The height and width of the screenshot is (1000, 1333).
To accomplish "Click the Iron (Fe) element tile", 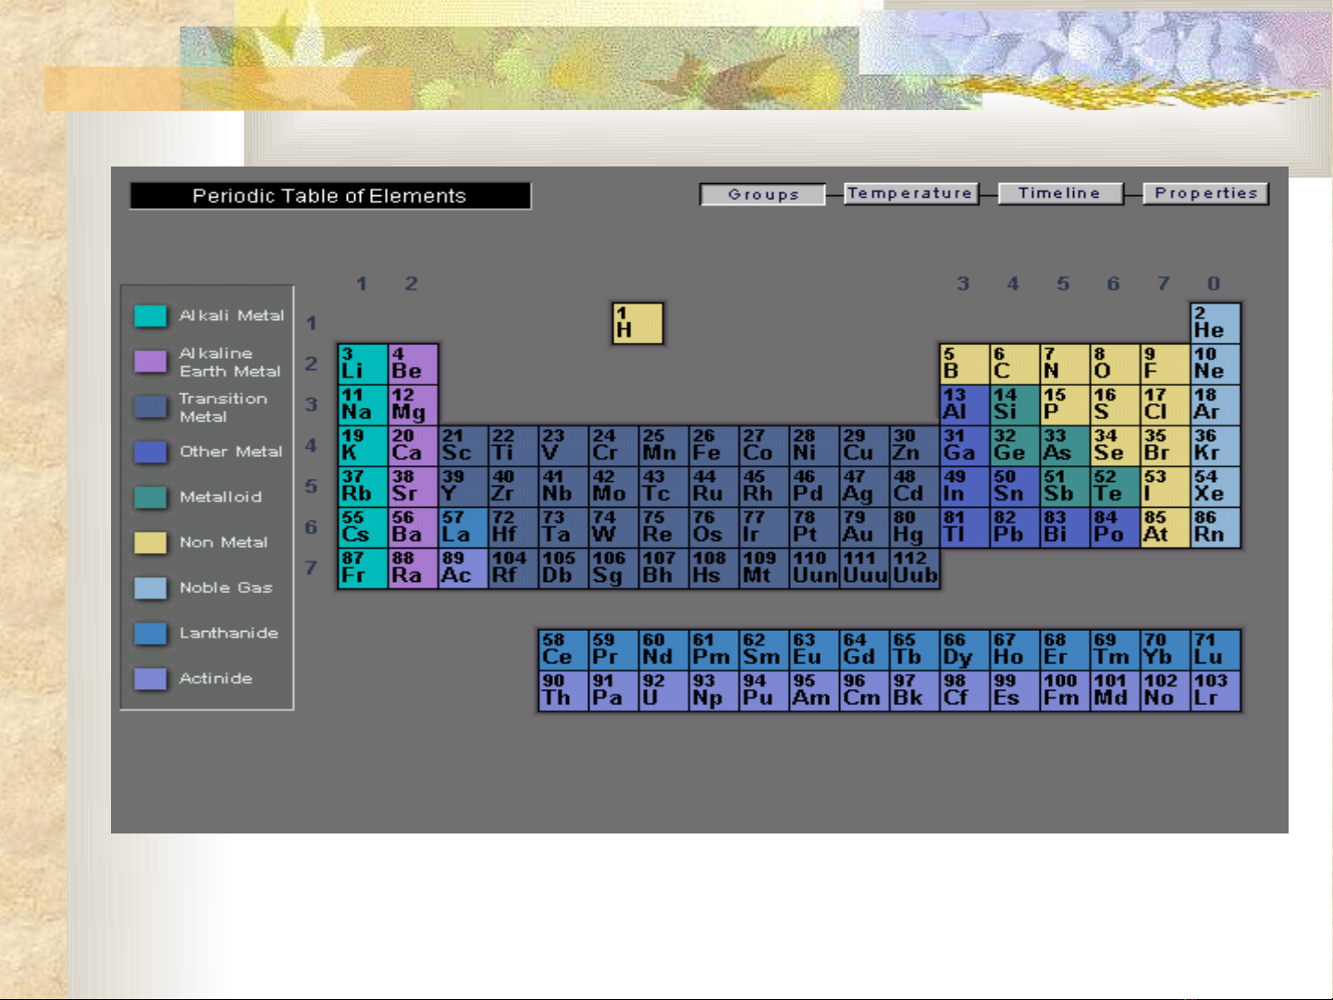I will click(x=713, y=445).
